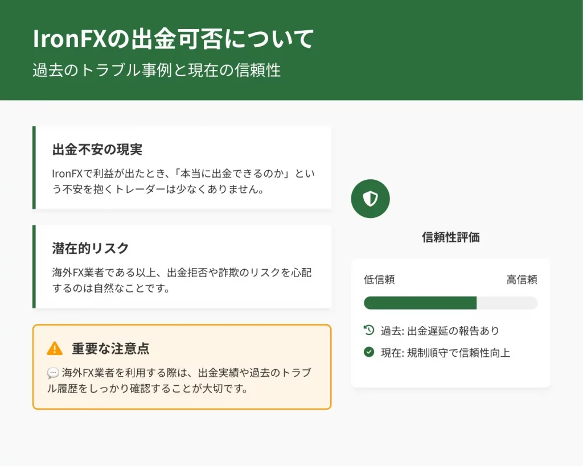Click the text 過去: 出金遅延の報告あり

pyautogui.click(x=440, y=331)
